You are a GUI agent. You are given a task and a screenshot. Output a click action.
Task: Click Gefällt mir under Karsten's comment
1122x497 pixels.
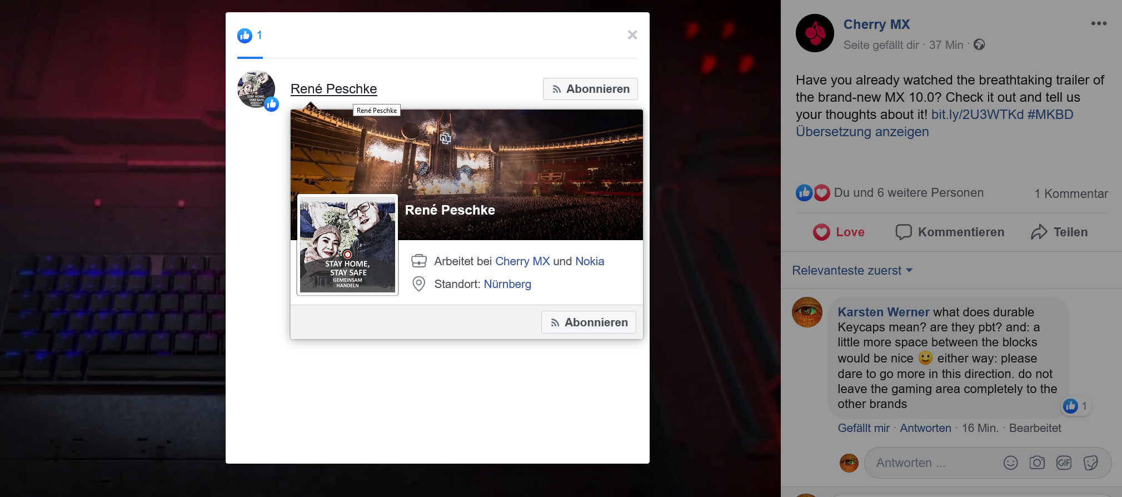(864, 428)
